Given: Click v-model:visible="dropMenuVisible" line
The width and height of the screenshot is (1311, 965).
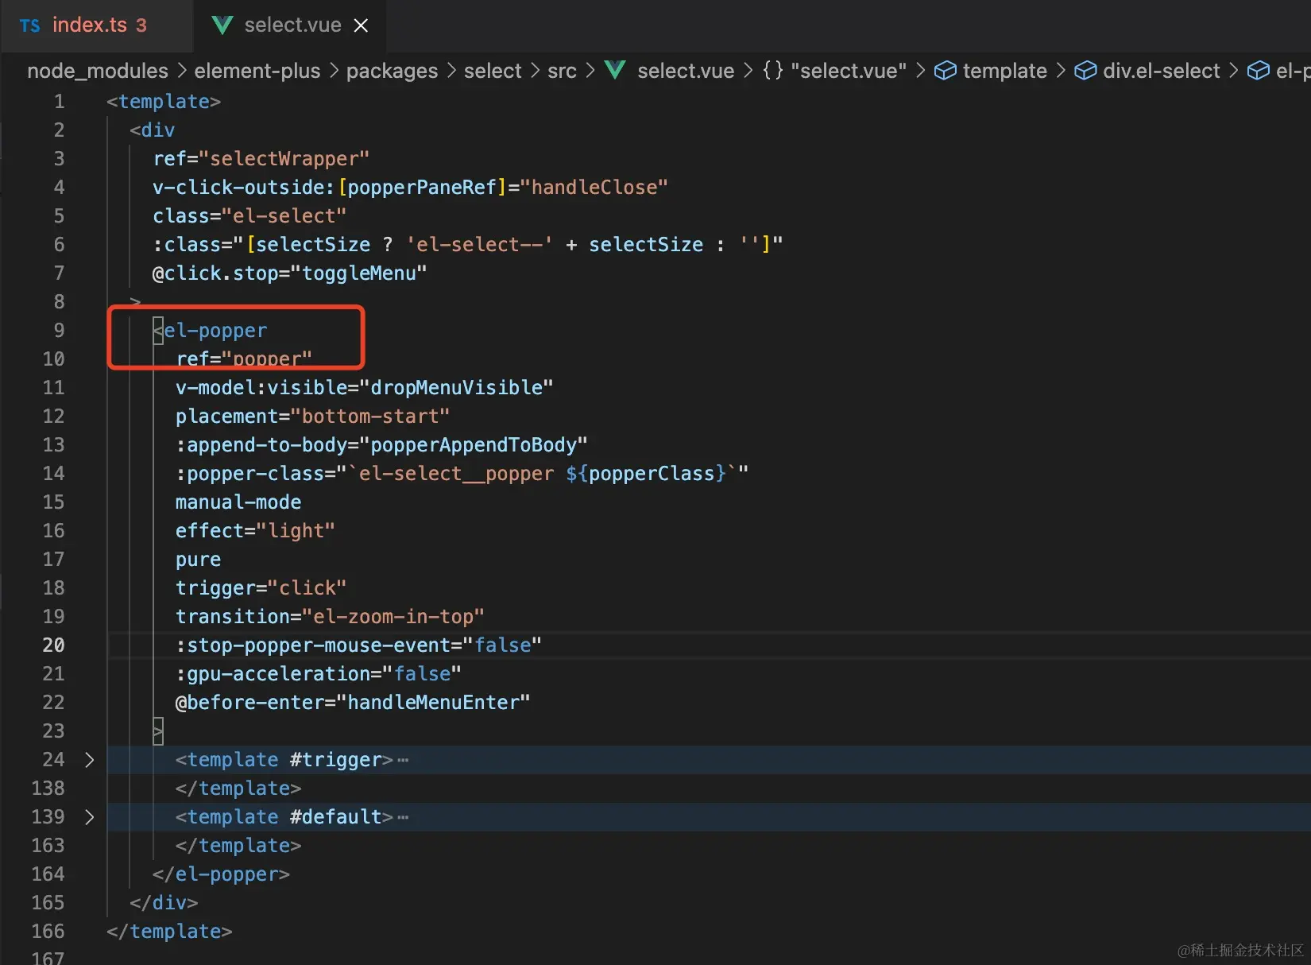Looking at the screenshot, I should pos(364,388).
